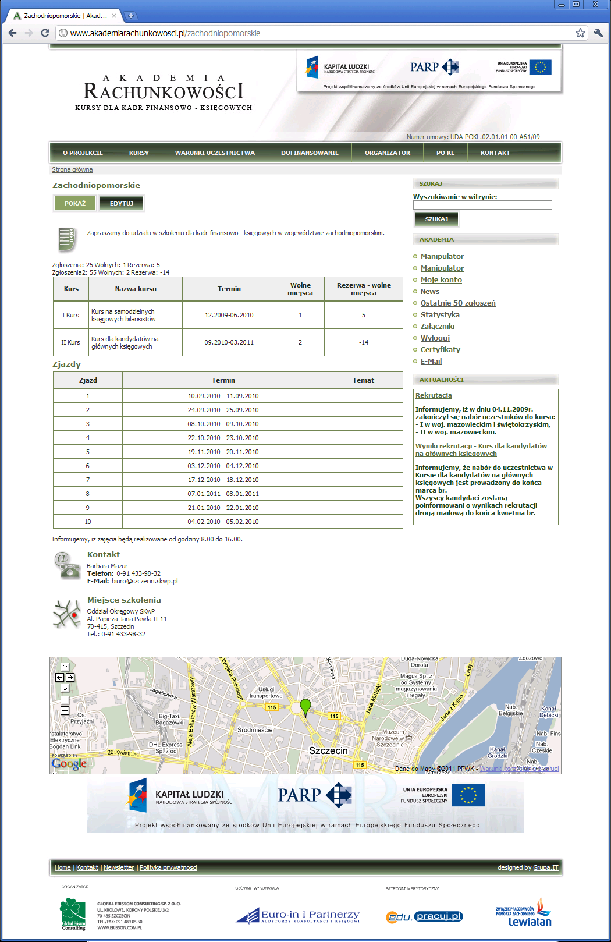Open the Newsletter footer link
Screen dimensions: 611x942
tap(119, 868)
